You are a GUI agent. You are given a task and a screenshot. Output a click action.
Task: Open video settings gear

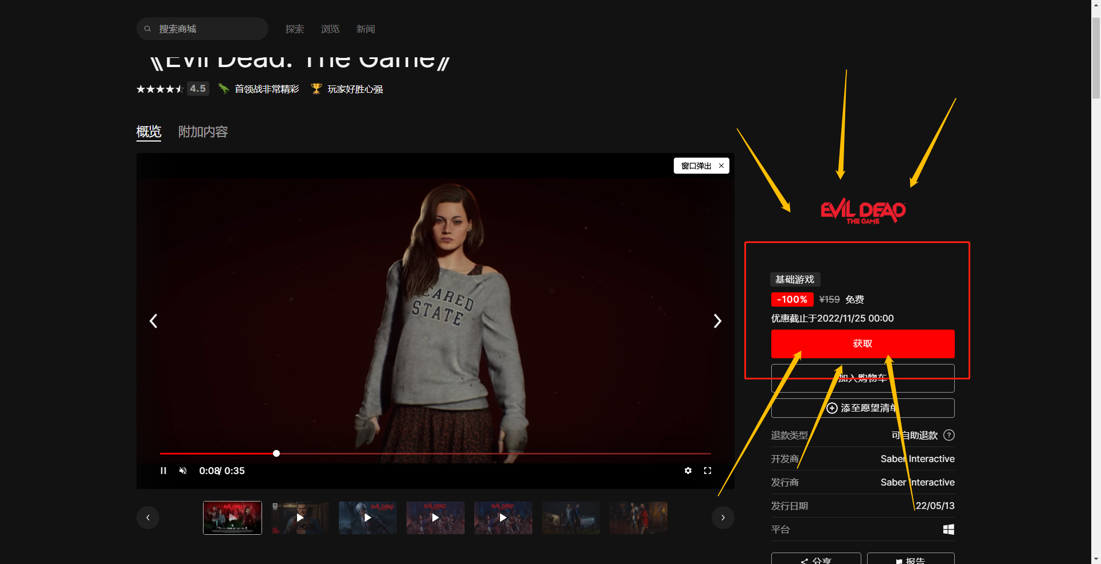[688, 471]
